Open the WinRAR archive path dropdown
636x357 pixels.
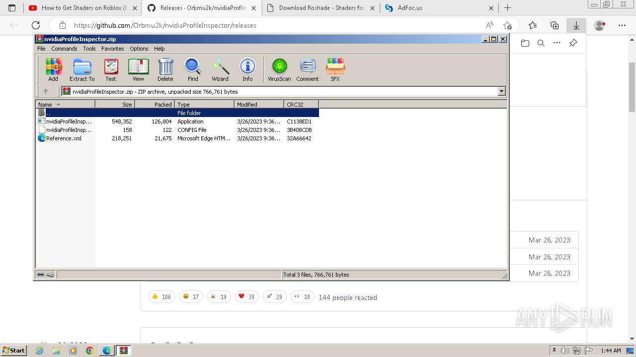pyautogui.click(x=501, y=91)
